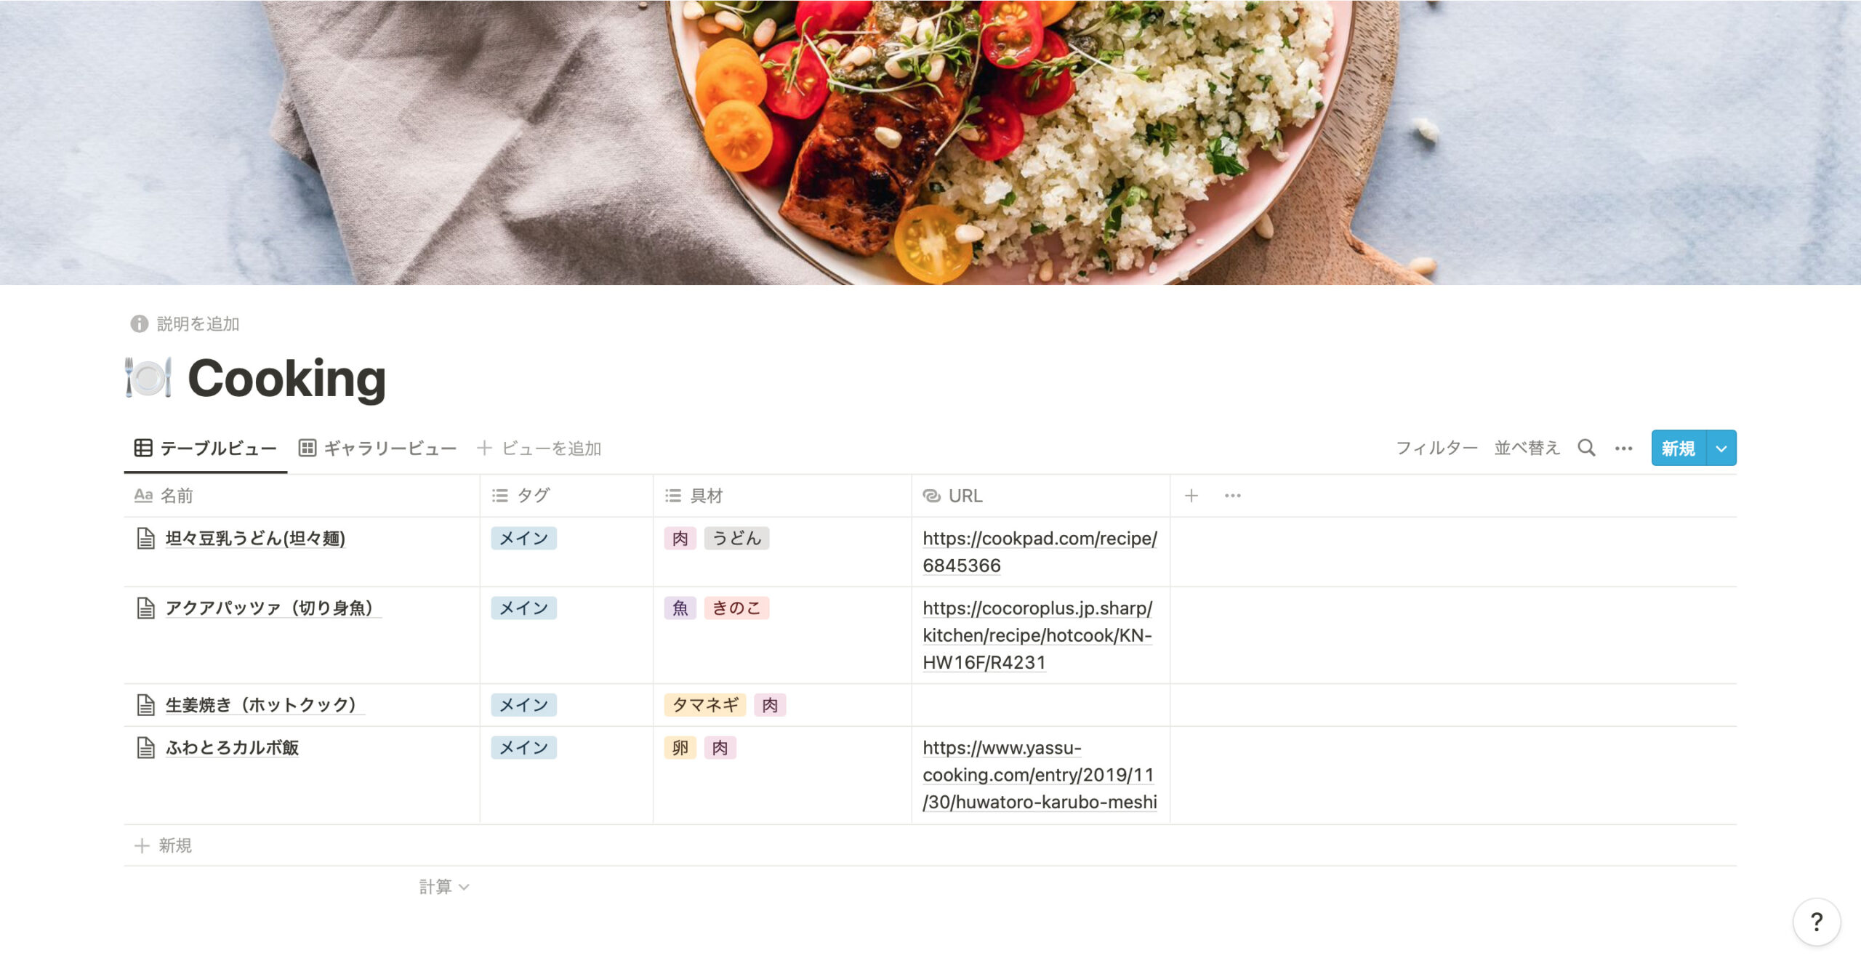Expand the 新規 button dropdown arrow
This screenshot has width=1861, height=966.
point(1721,448)
